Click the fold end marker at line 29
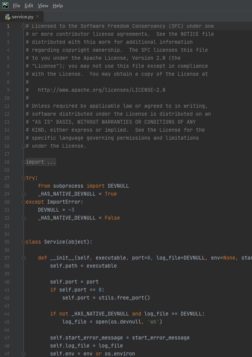This screenshot has height=357, width=252. [24, 194]
